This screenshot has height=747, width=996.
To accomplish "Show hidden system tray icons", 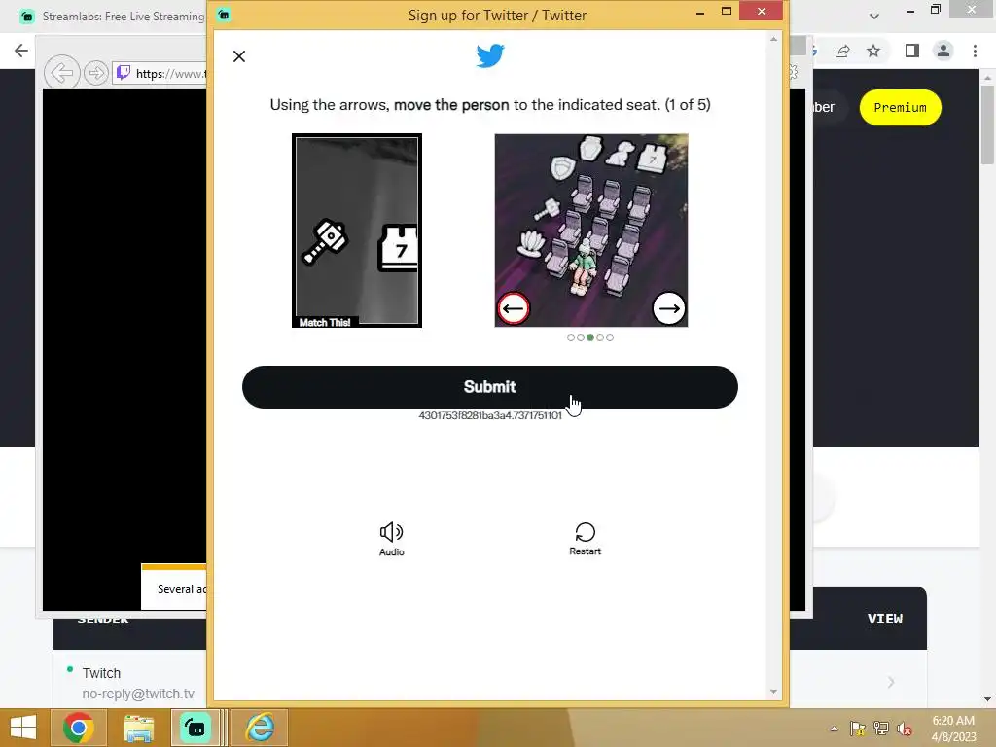I will pyautogui.click(x=834, y=729).
